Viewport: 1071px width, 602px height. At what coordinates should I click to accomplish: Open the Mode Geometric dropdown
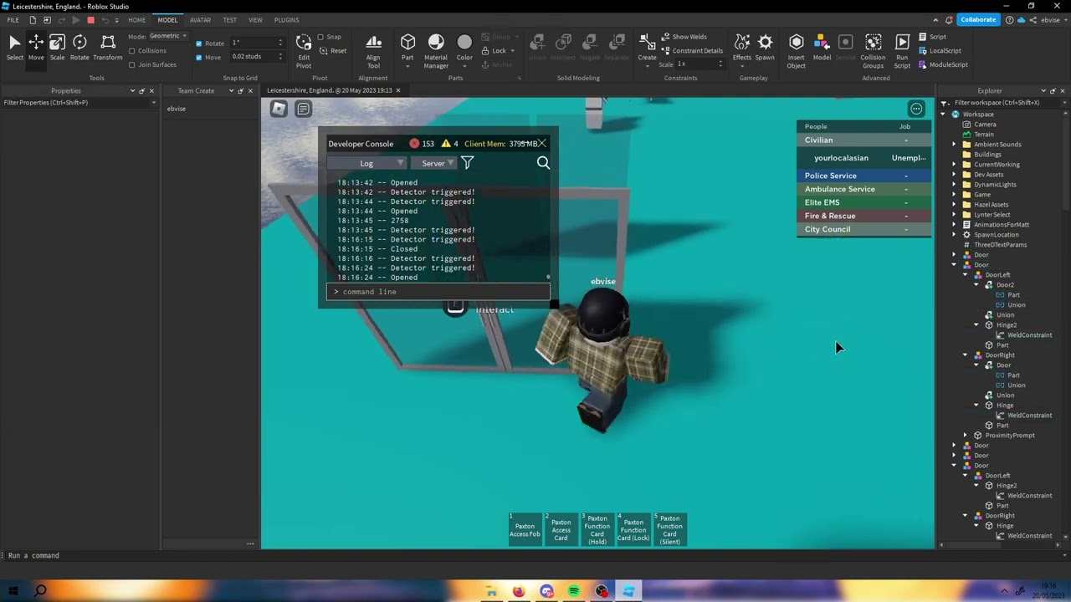click(x=168, y=36)
